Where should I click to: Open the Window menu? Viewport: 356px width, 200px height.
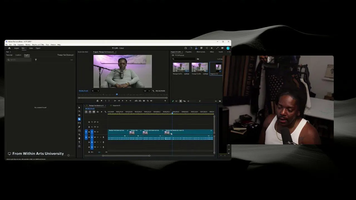coord(53,45)
